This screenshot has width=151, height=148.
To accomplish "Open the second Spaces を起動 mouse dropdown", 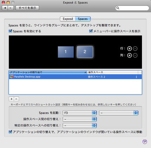I will [x=119, y=113].
